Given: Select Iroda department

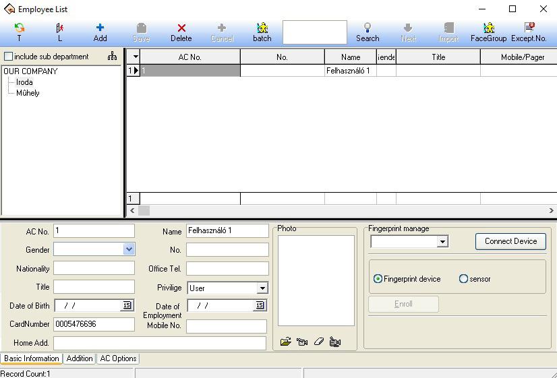Looking at the screenshot, I should 24,82.
